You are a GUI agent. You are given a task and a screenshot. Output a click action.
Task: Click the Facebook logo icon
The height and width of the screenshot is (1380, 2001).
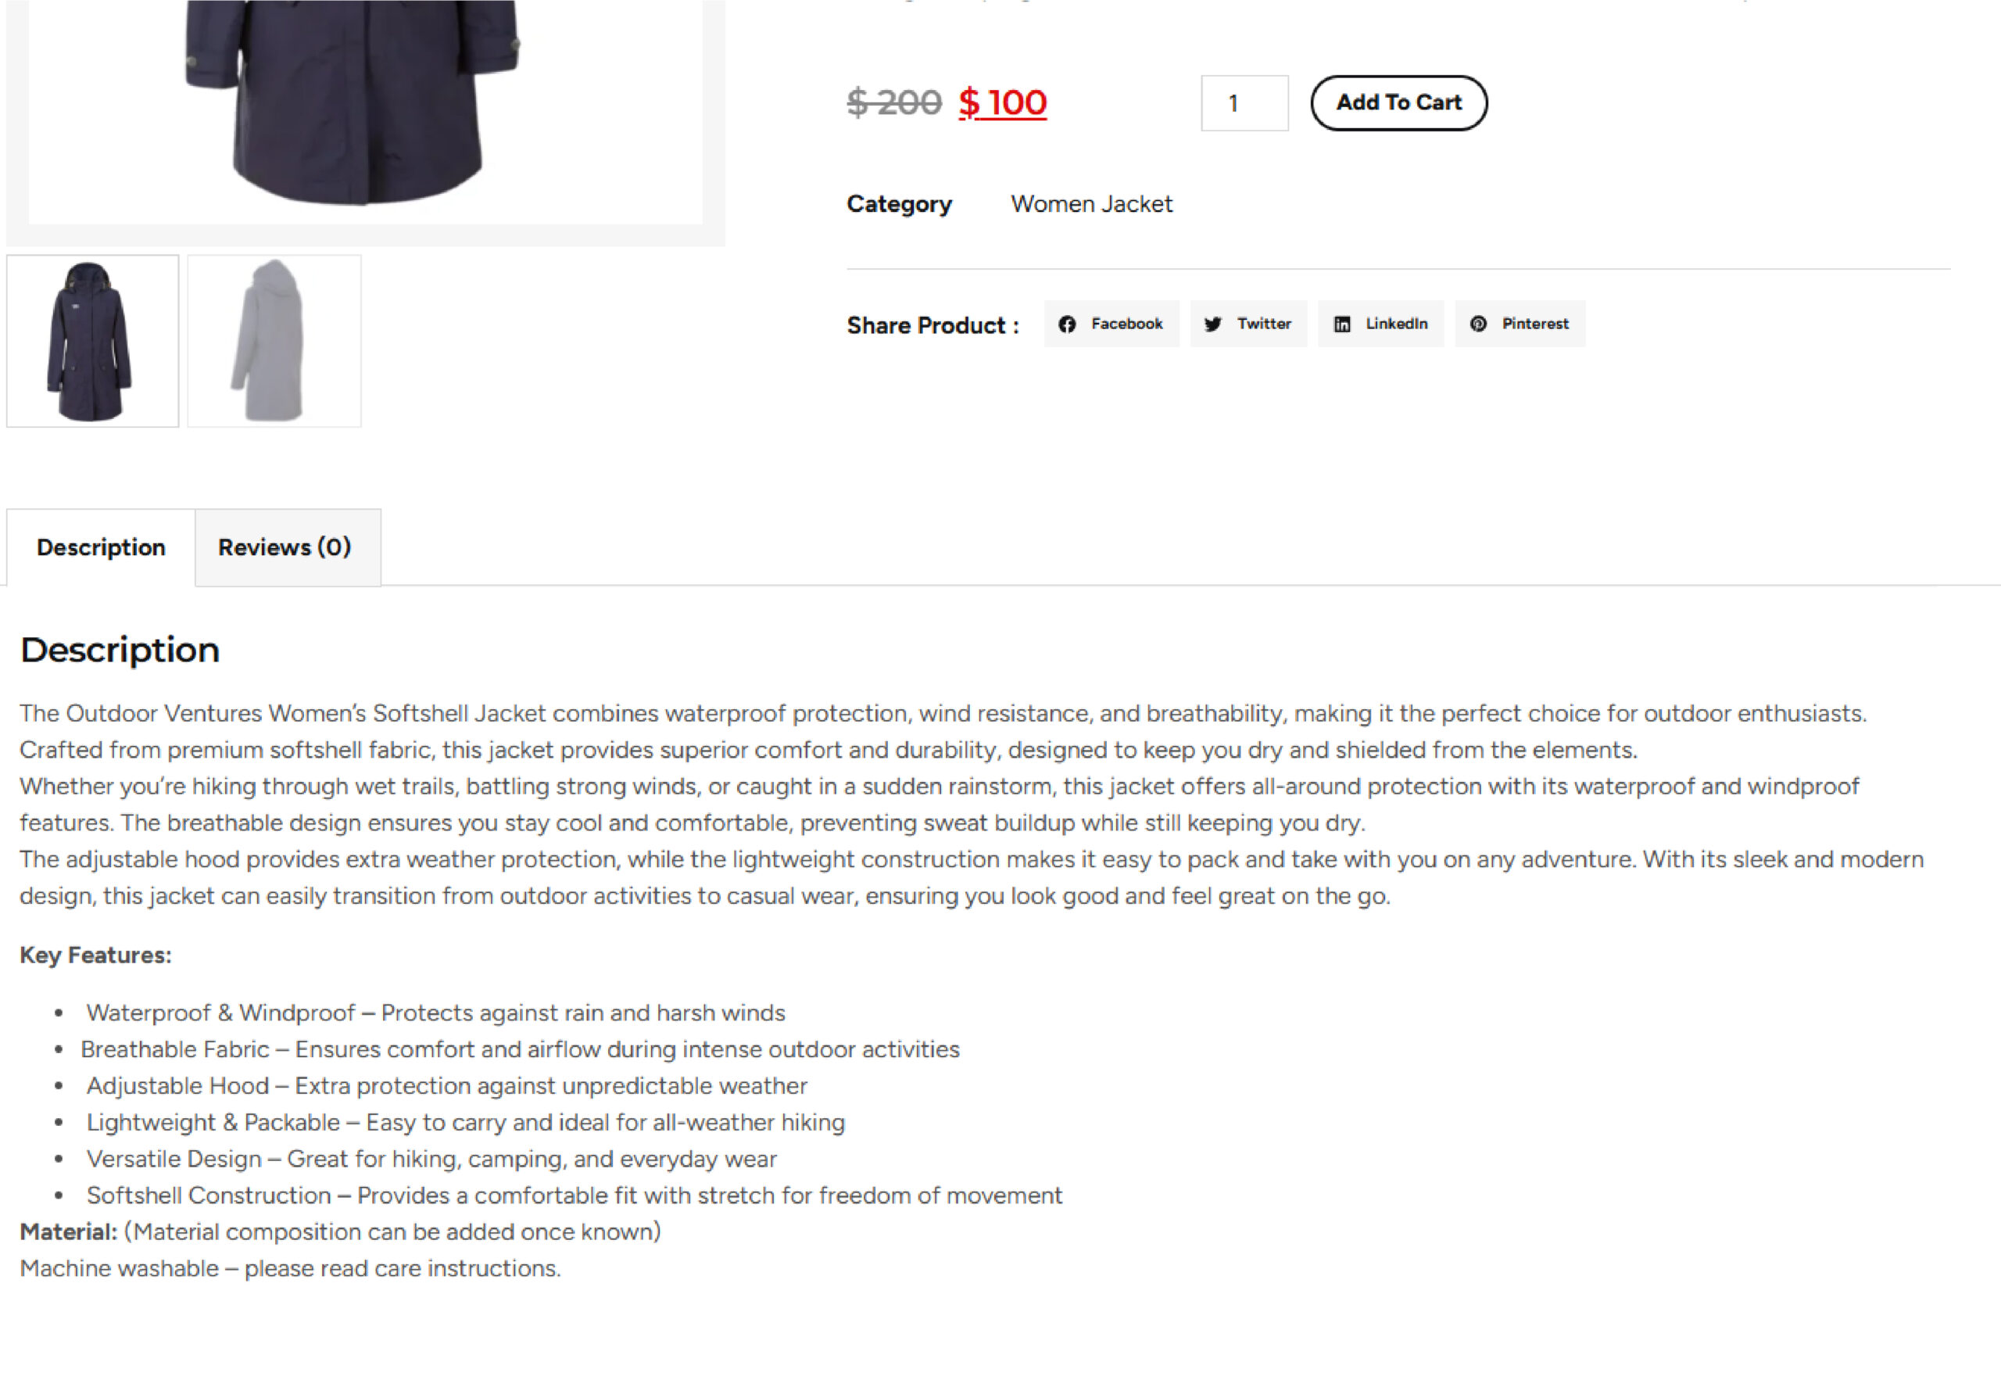tap(1067, 324)
